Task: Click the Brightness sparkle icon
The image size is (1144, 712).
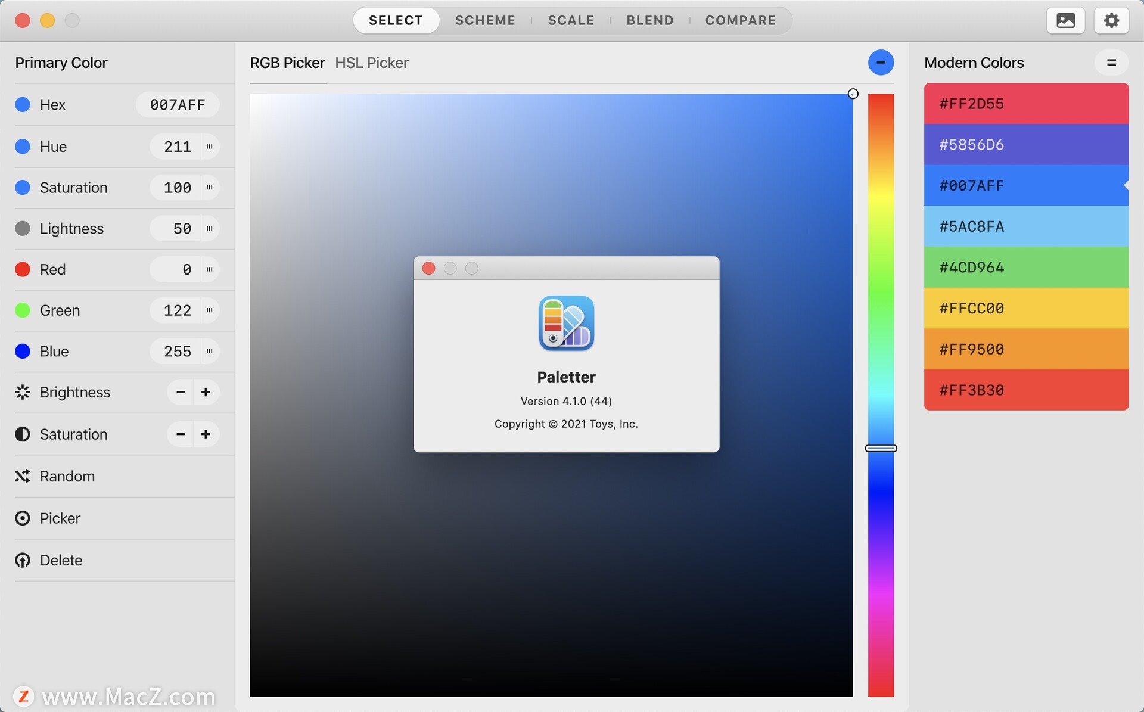Action: [23, 392]
